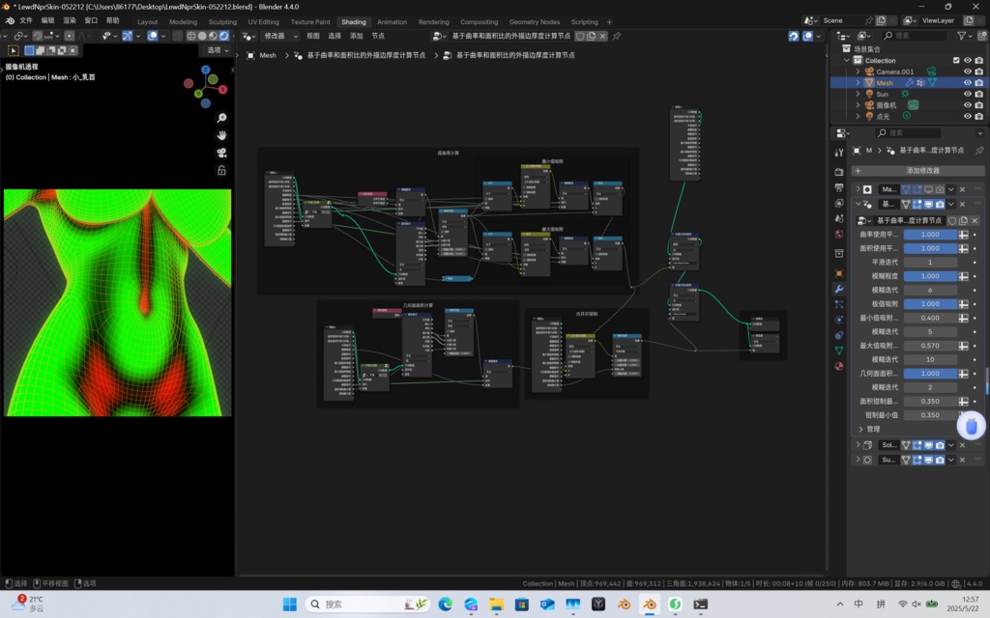Uncheck the Collection checkbox in the outliner

pos(956,60)
